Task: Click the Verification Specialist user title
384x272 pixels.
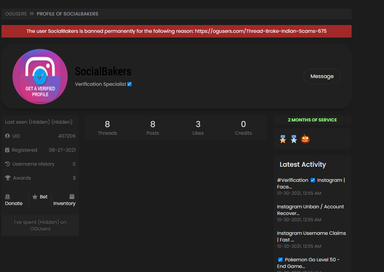Action: pos(100,84)
